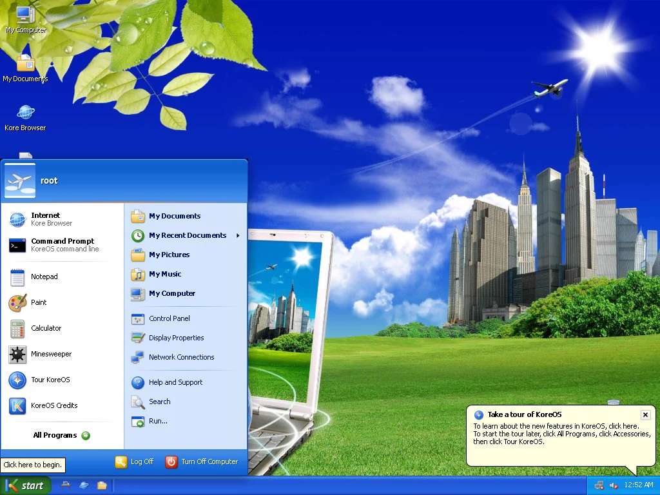Open My Computer icon in start menu
Screen dimensions: 660x495
point(138,294)
